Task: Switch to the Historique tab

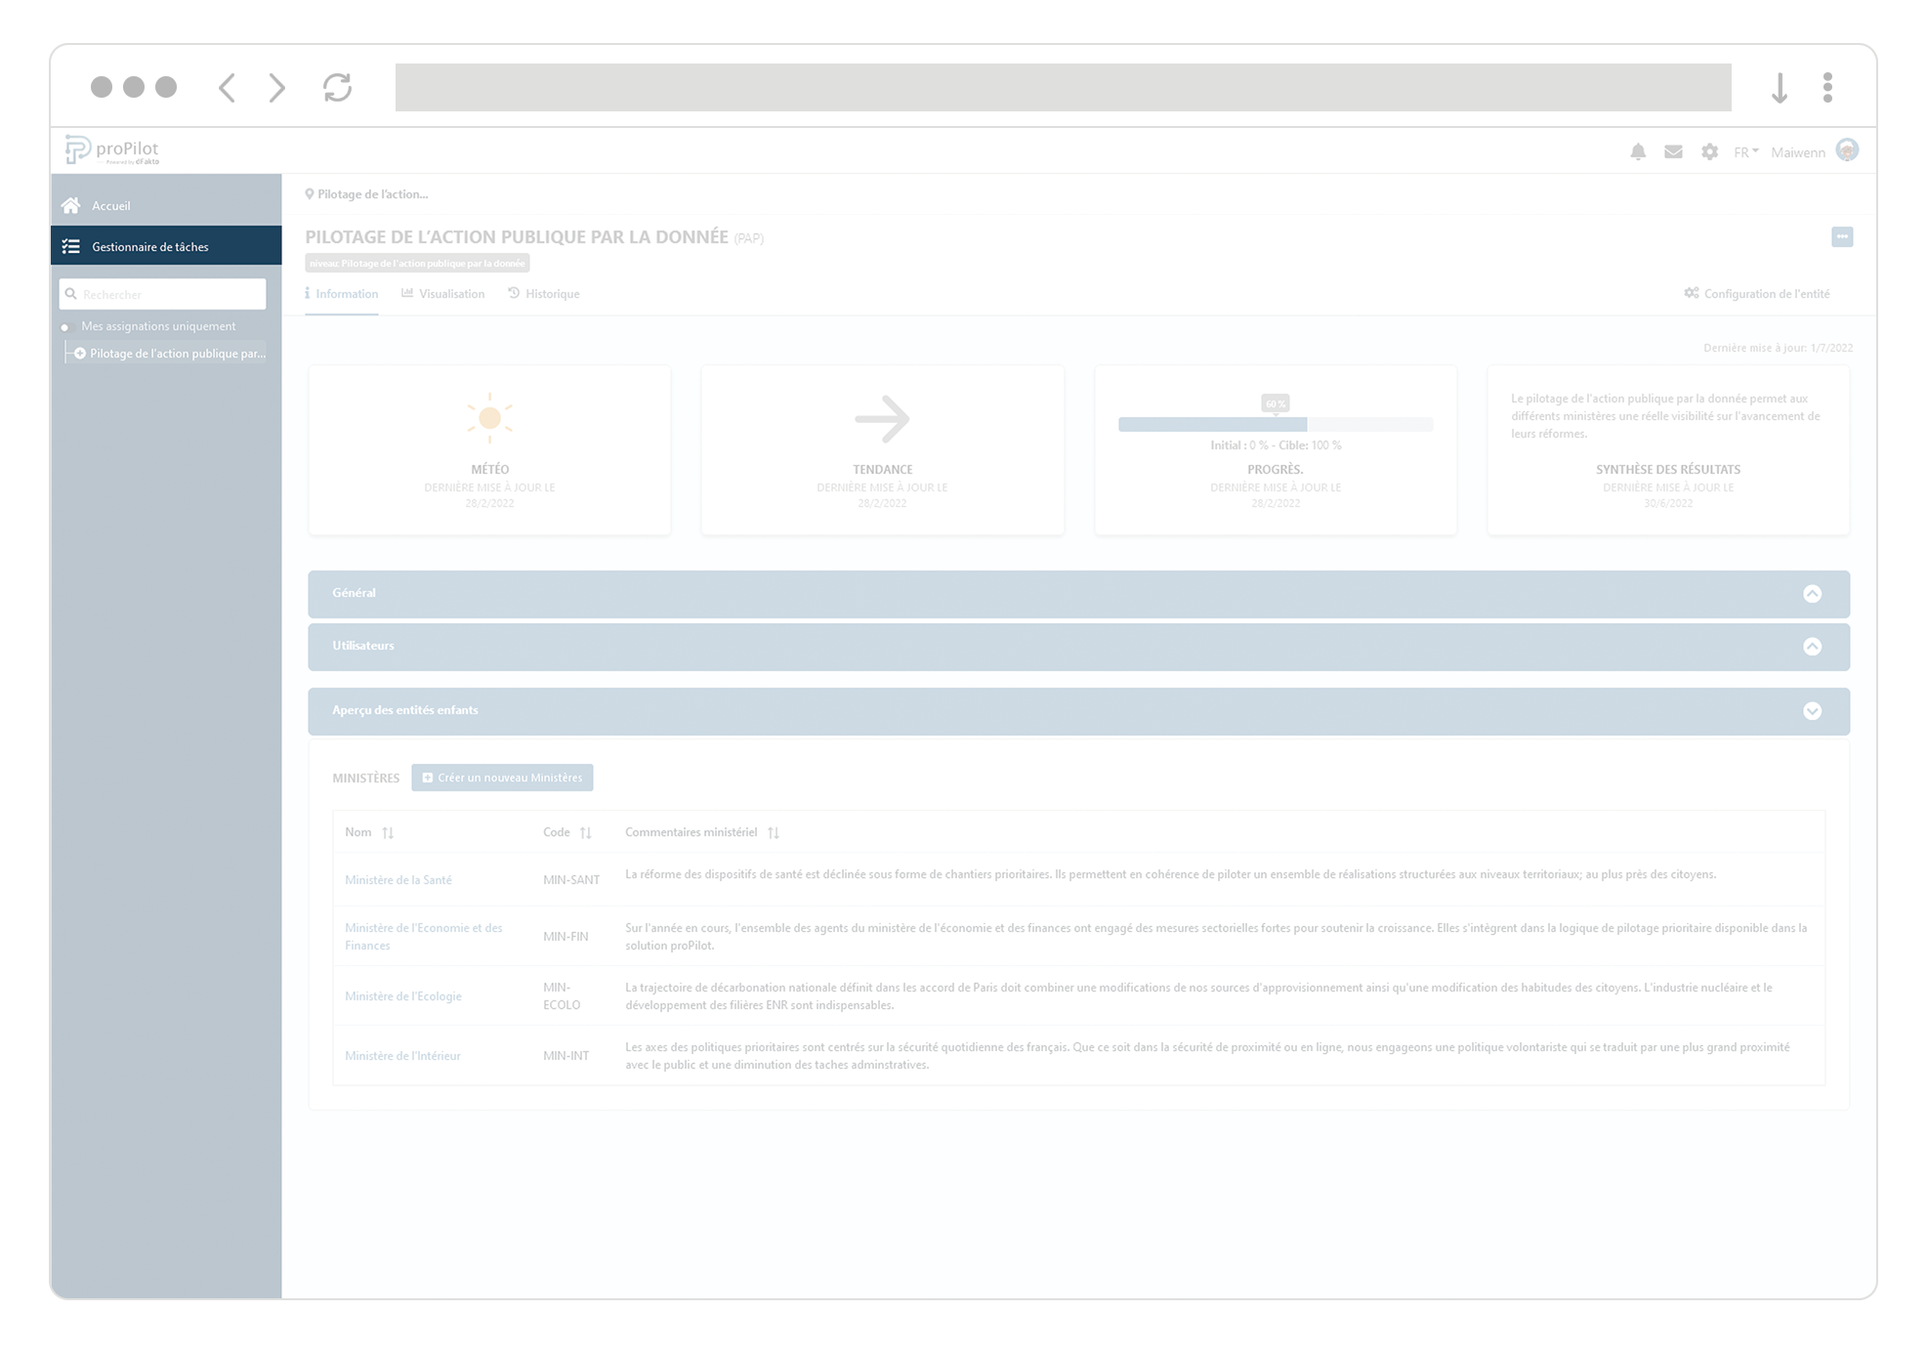Action: pyautogui.click(x=544, y=294)
